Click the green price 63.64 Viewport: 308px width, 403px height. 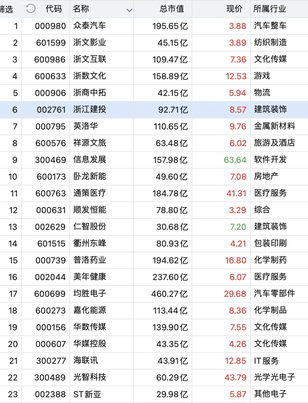235,160
